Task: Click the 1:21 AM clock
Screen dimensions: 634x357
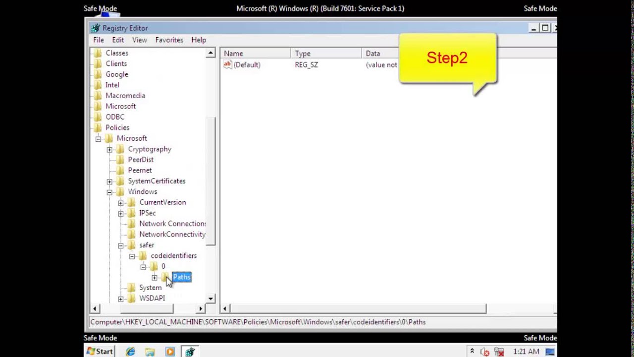Action: point(526,352)
